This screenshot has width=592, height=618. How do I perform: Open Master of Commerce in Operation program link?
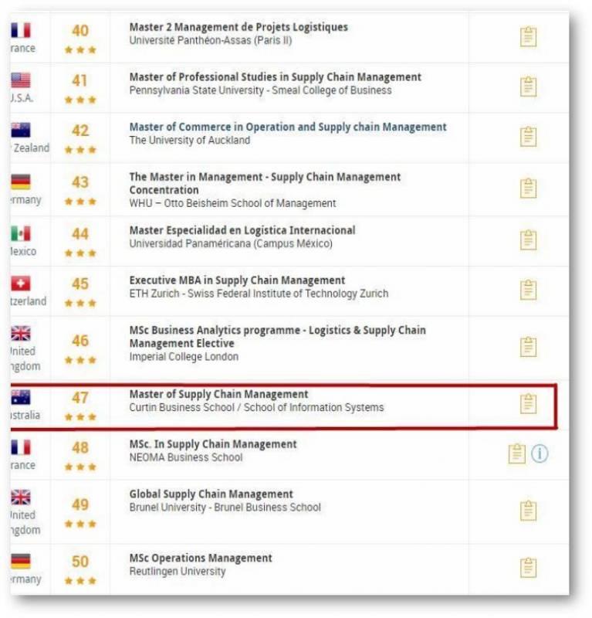coord(287,127)
